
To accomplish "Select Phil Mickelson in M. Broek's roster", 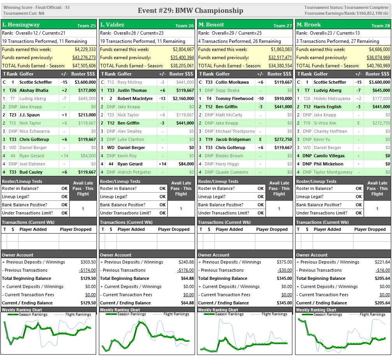I will 328,164.
